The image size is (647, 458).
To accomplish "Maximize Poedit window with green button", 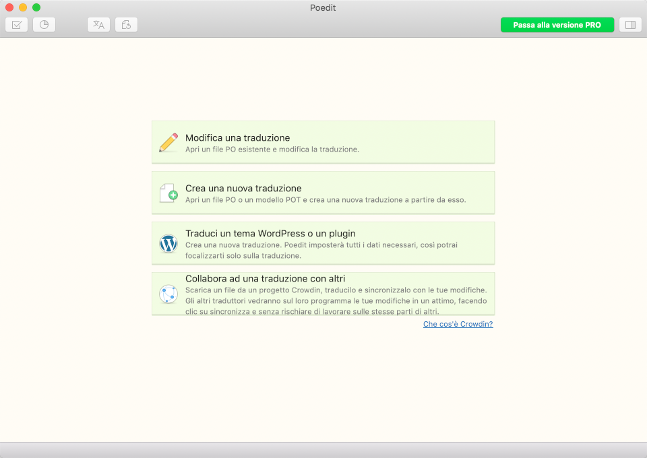I will pos(36,7).
